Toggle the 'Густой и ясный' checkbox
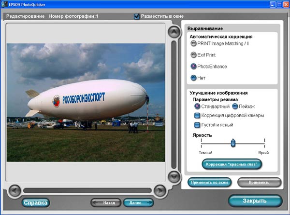This screenshot has width=290, height=215. (197, 125)
